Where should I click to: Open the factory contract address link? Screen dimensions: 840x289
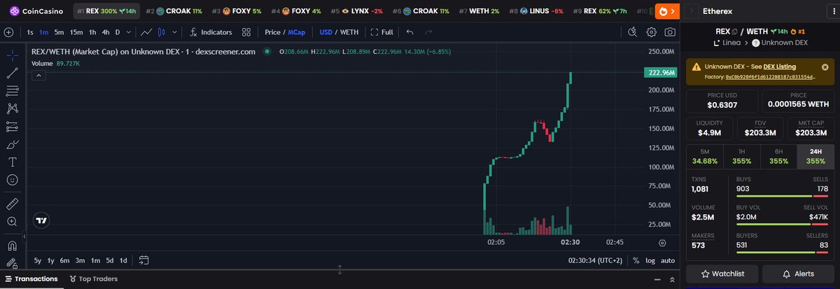pyautogui.click(x=770, y=76)
